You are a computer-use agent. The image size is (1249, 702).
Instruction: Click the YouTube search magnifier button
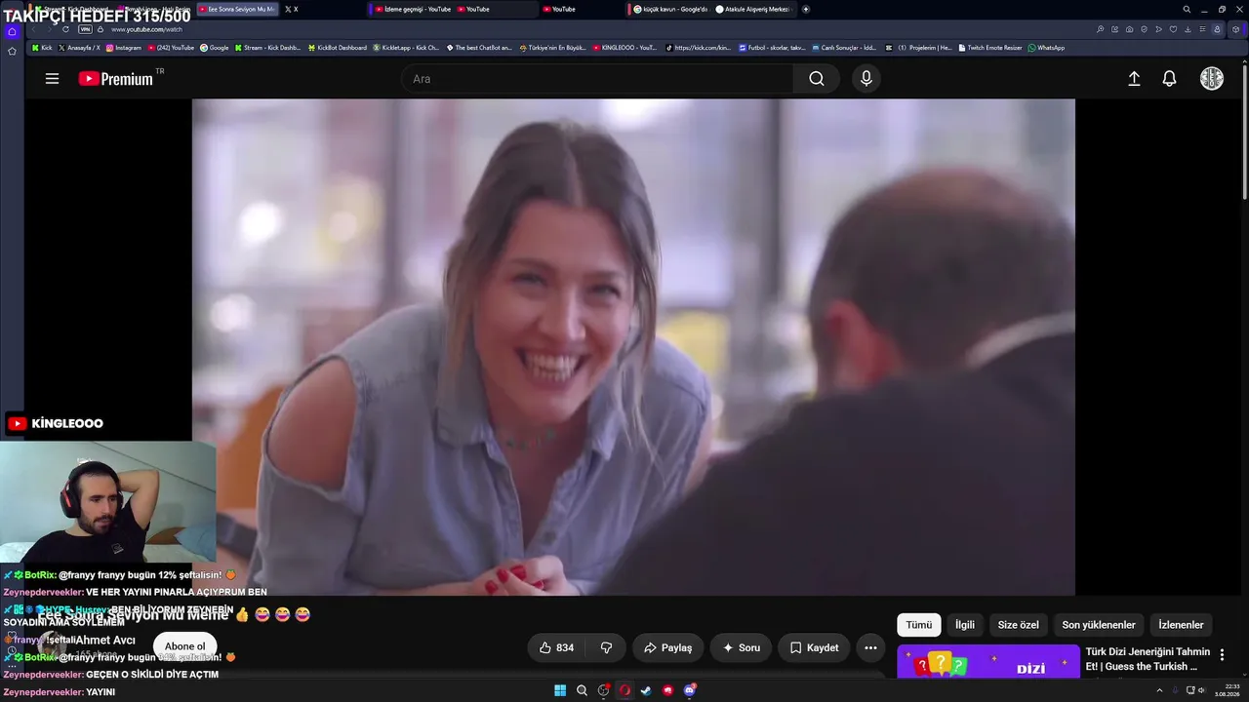click(x=817, y=79)
